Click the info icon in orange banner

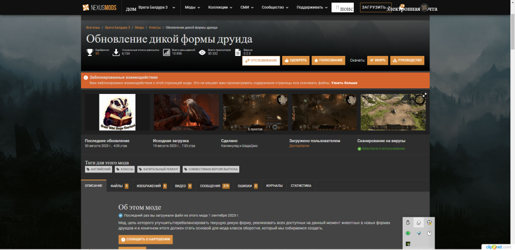coord(85,78)
